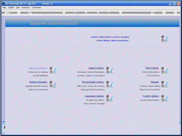Open the Reports link

click(x=155, y=82)
